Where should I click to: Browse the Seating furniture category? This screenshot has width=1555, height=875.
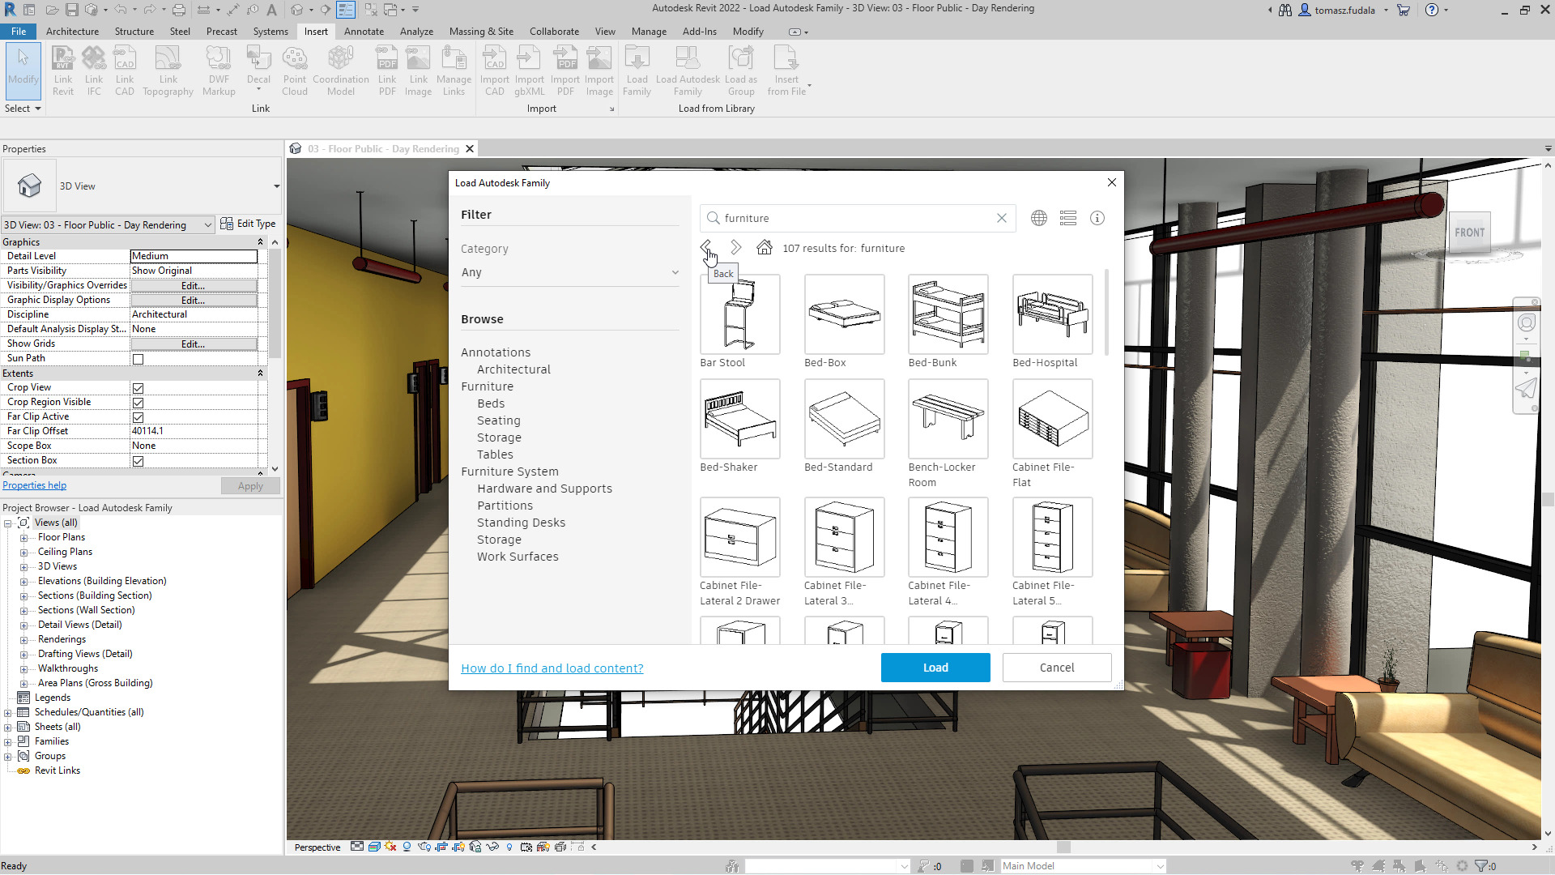click(x=499, y=420)
